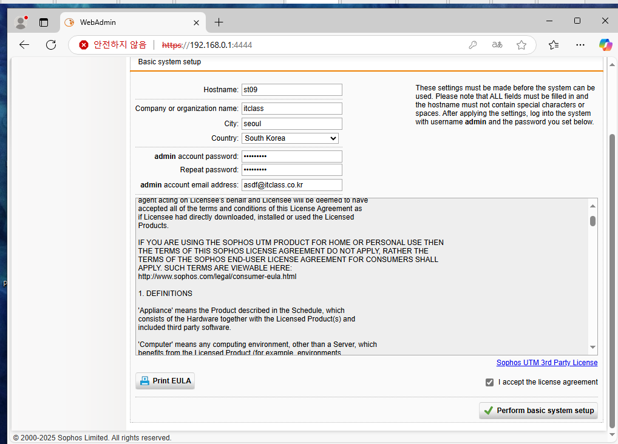Click the address bar URL
This screenshot has height=444, width=618.
tap(207, 45)
